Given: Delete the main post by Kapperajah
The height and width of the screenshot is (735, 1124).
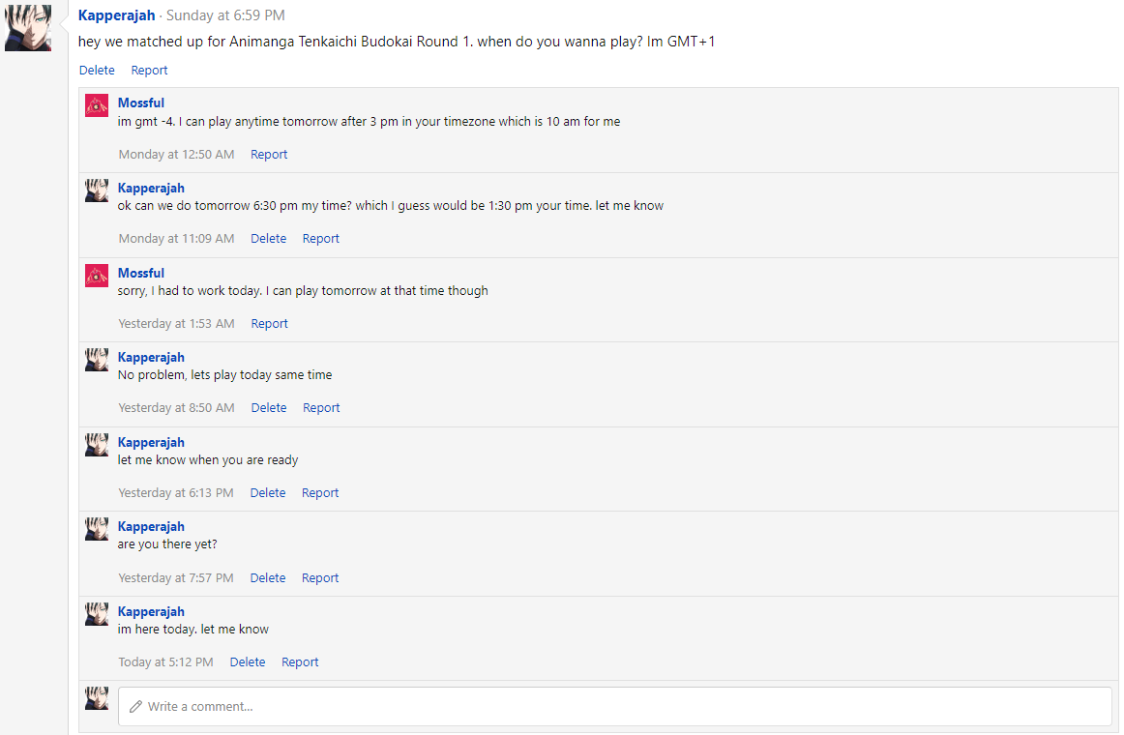Looking at the screenshot, I should pyautogui.click(x=97, y=70).
